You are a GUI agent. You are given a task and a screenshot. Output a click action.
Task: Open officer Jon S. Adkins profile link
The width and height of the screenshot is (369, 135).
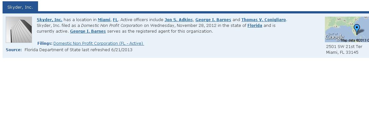179,20
